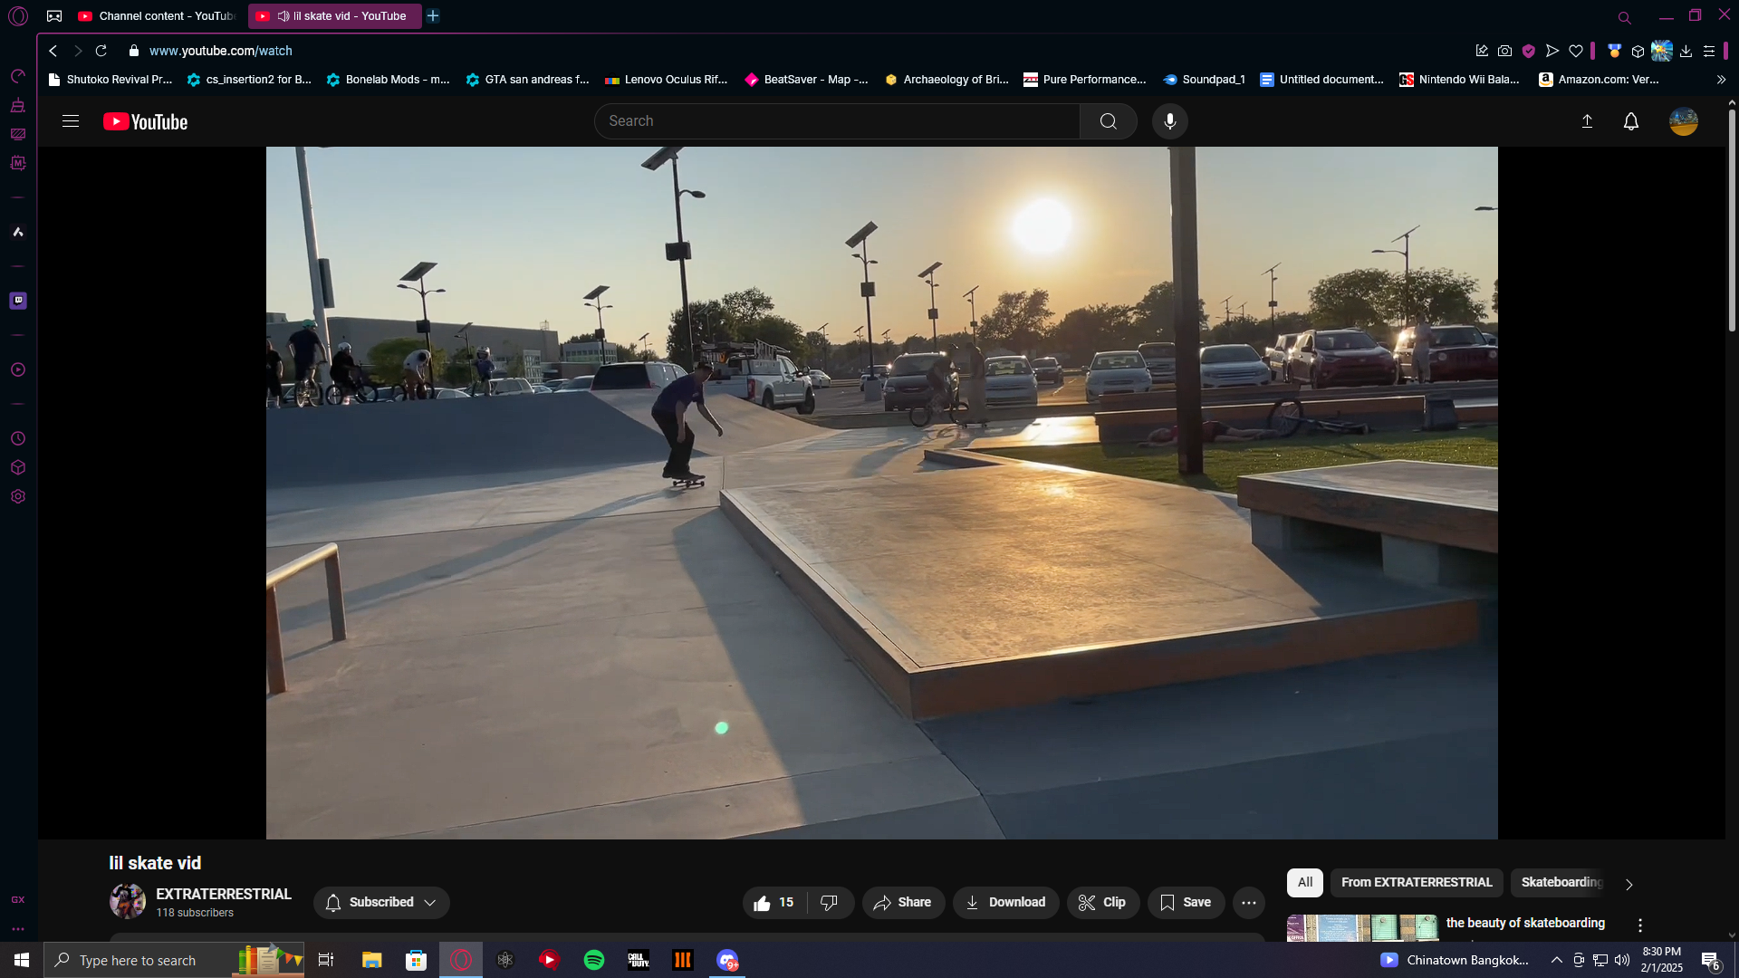
Task: Select From EXTRATERRESTRIAL filter chip
Action: click(1416, 883)
